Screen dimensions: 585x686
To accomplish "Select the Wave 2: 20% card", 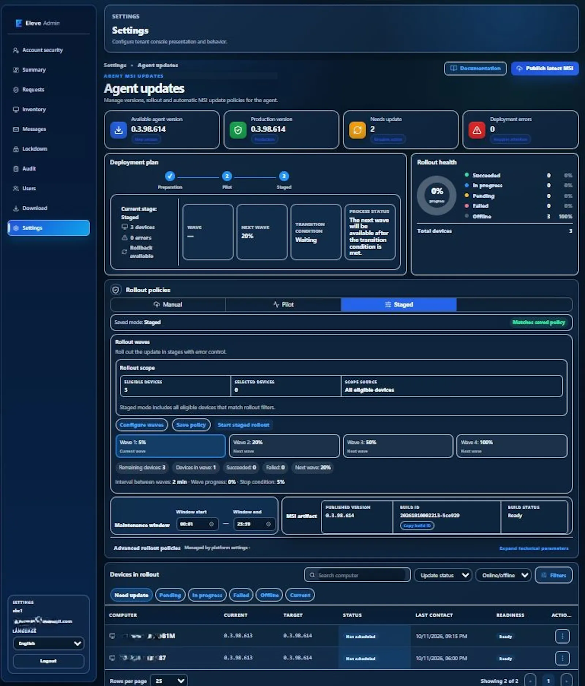I will (284, 446).
